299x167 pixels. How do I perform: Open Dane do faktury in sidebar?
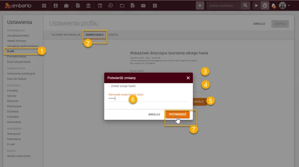tap(17, 79)
